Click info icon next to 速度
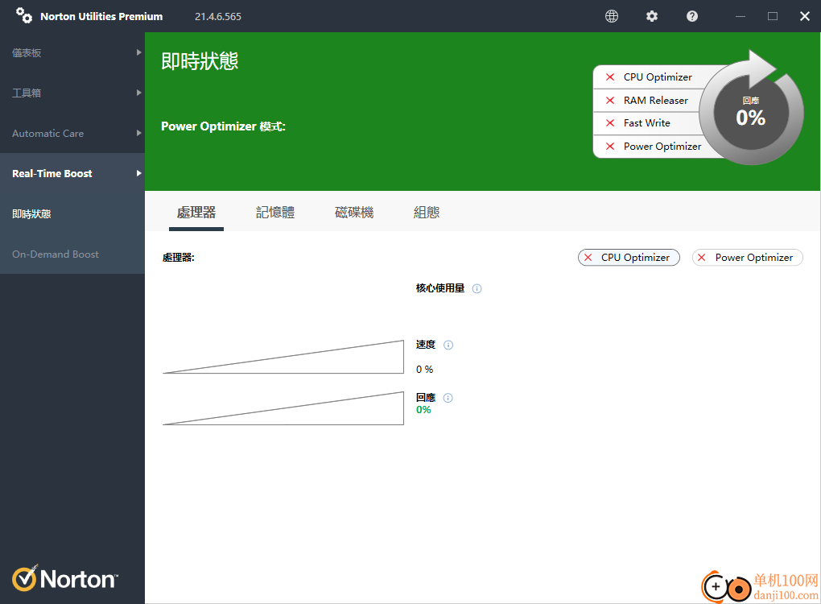 pyautogui.click(x=448, y=345)
